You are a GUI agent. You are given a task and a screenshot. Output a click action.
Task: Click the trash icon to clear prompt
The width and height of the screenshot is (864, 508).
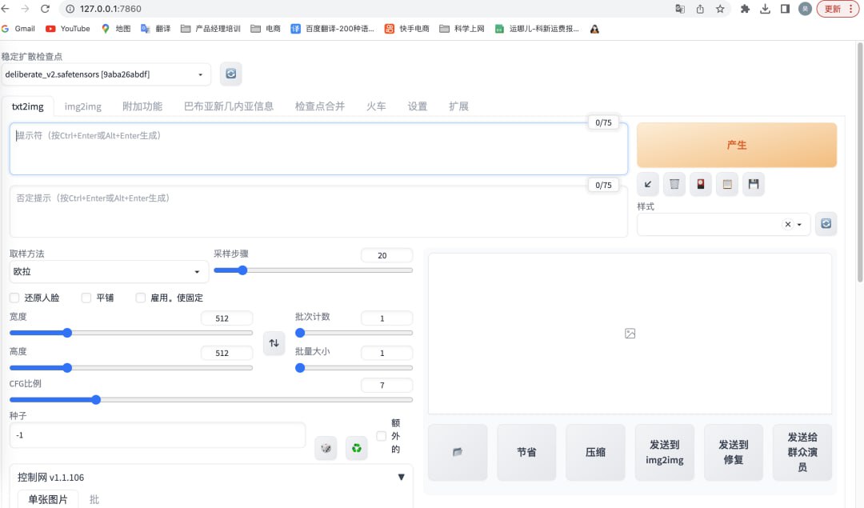coord(674,185)
